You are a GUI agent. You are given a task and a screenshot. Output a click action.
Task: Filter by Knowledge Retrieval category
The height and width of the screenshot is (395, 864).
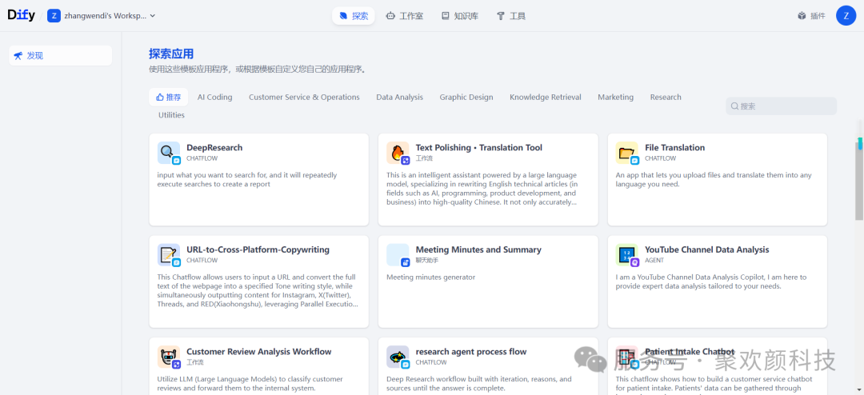[x=546, y=97]
